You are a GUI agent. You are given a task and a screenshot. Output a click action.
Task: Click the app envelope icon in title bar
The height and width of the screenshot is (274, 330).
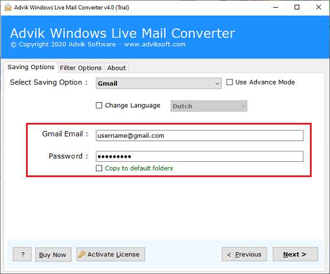click(x=8, y=7)
